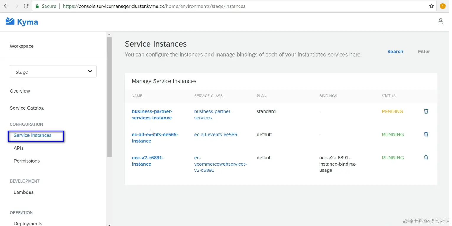Screen dimensions: 452x226
Task: Open Service Catalog in the sidebar
Action: 27,108
